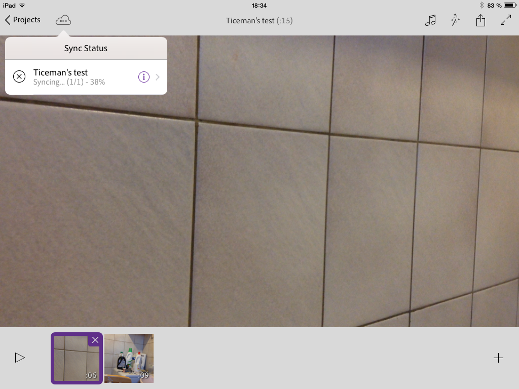Go back to Projects list
This screenshot has width=519, height=389.
pyautogui.click(x=23, y=20)
